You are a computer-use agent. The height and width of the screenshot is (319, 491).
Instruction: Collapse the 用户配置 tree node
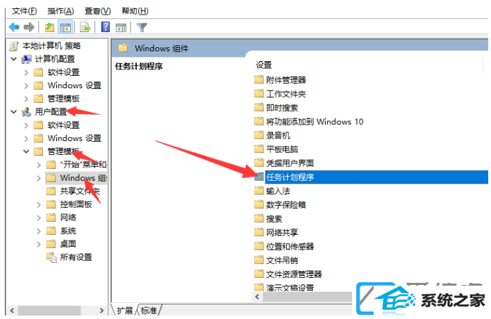[x=13, y=112]
